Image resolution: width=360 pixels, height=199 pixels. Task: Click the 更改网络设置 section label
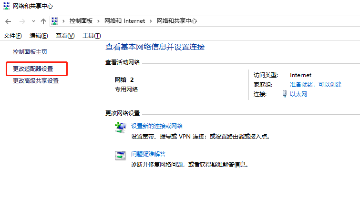[123, 113]
